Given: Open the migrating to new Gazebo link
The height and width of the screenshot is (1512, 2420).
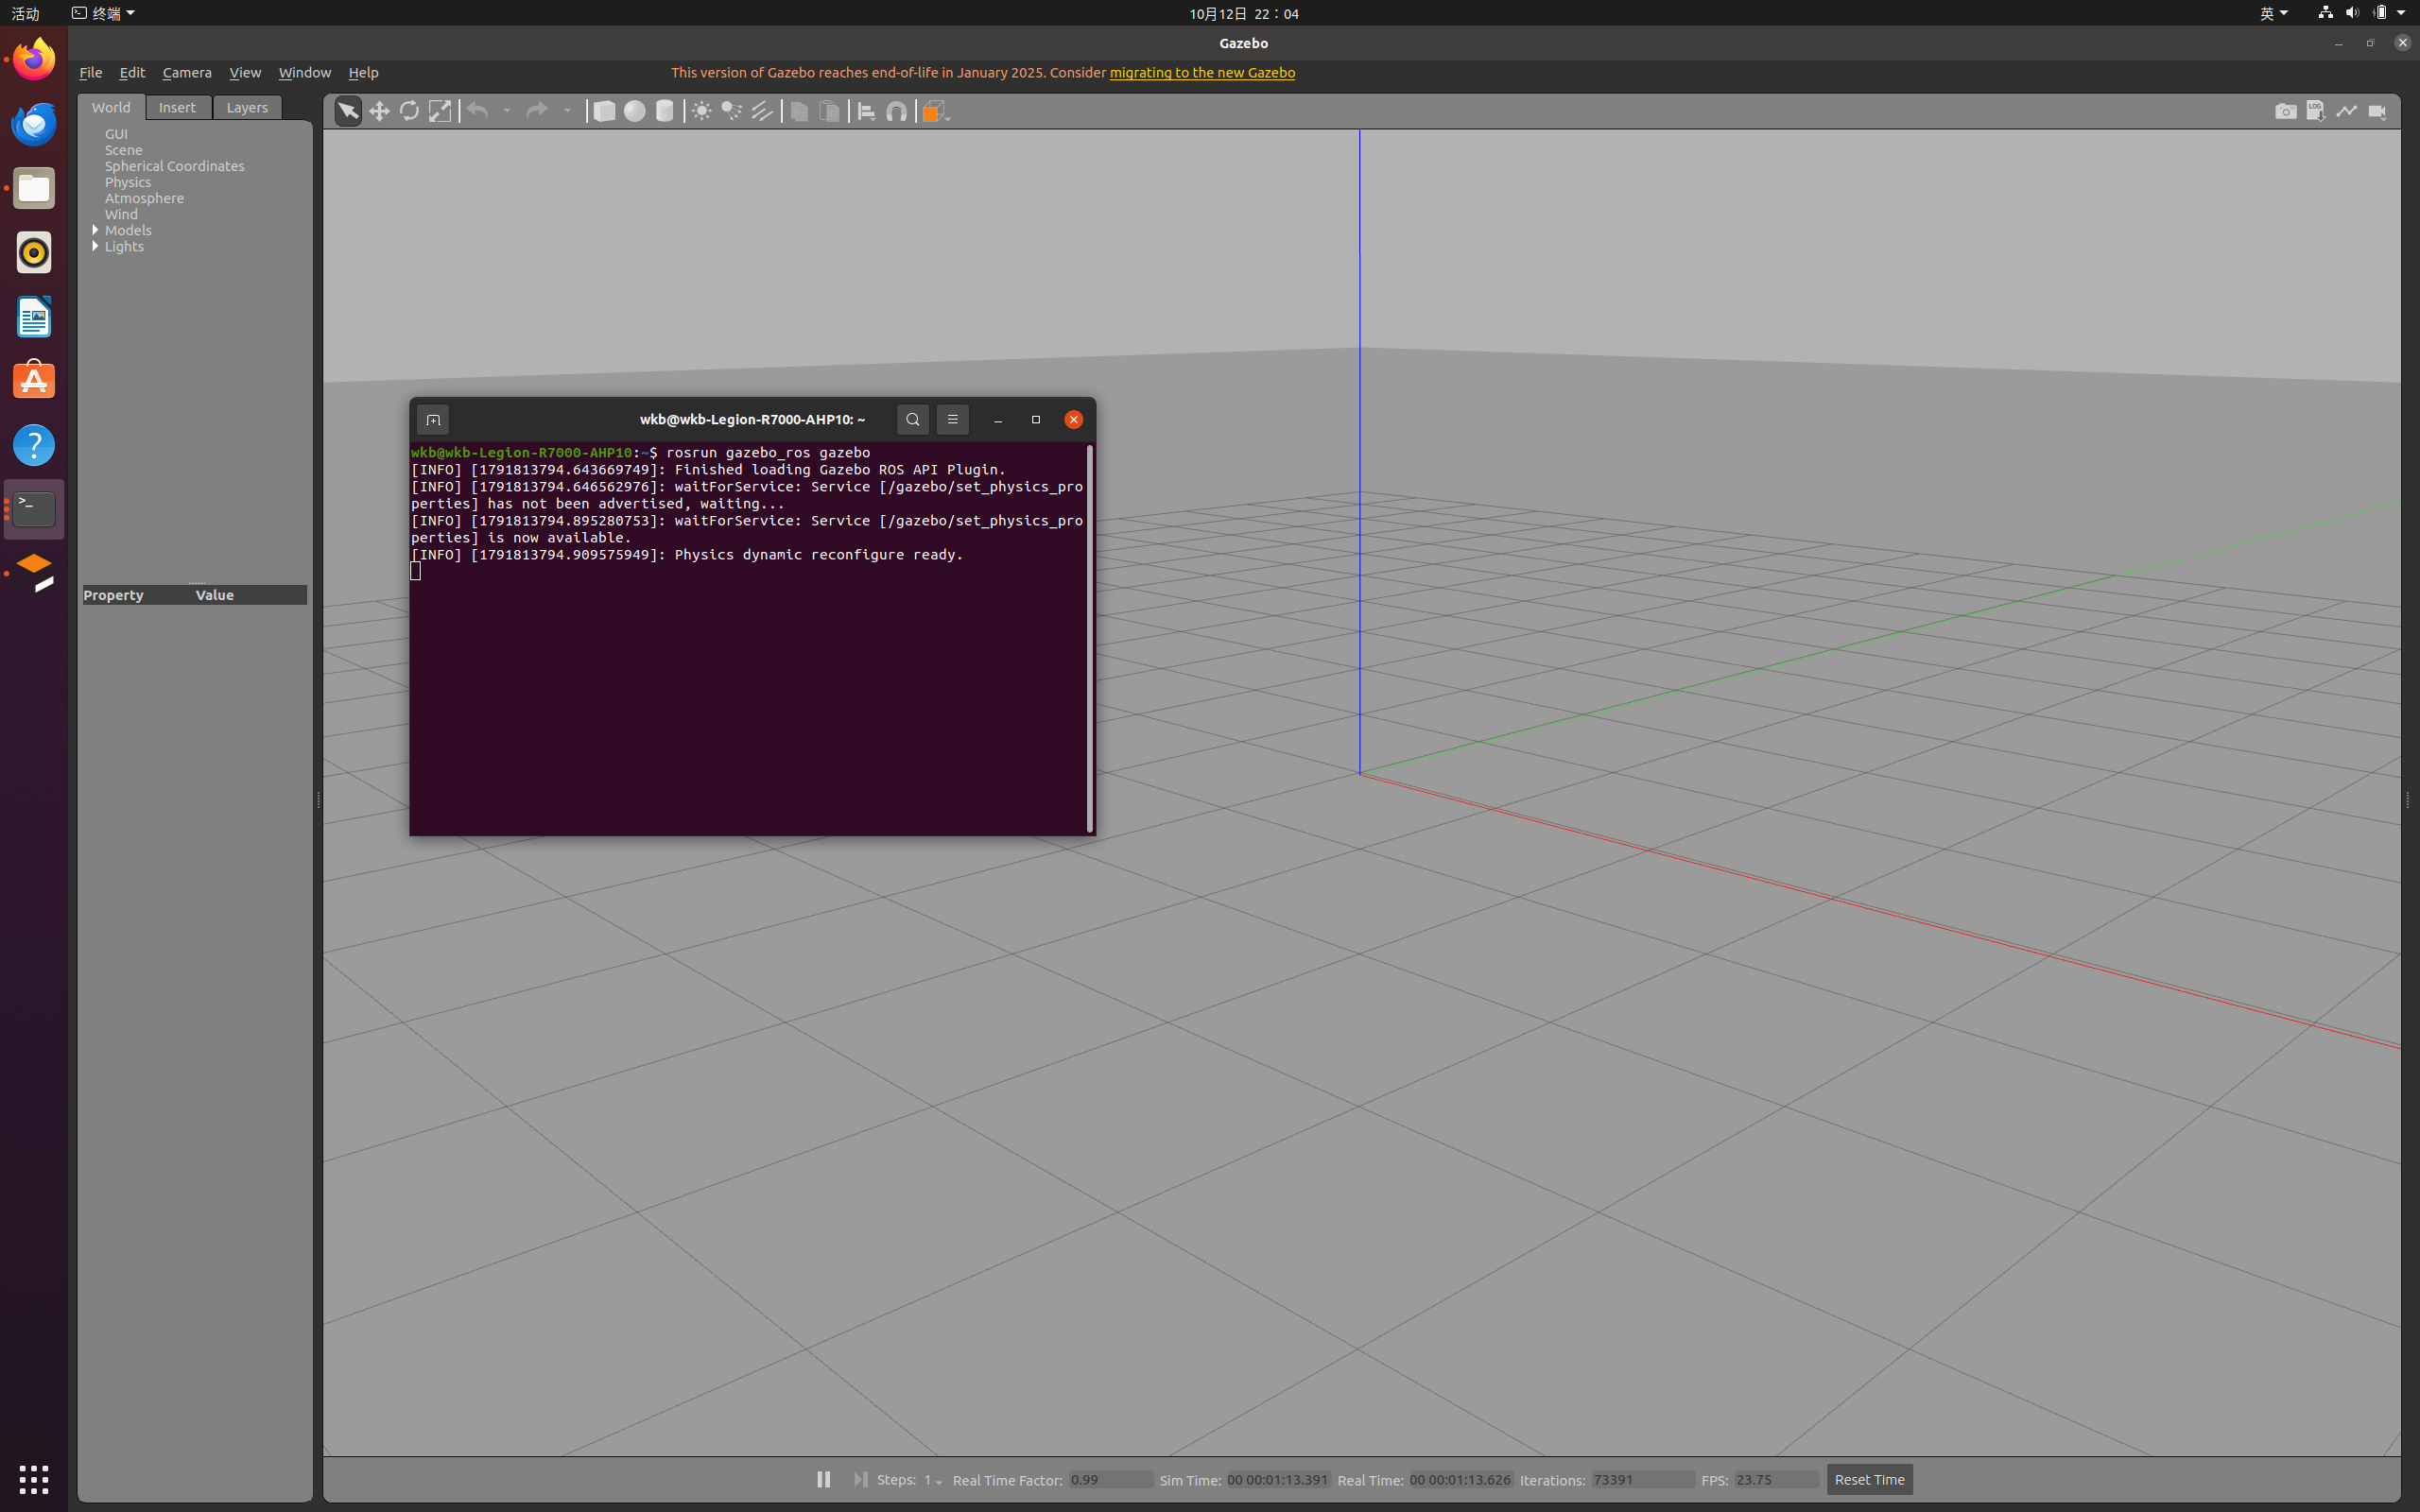Looking at the screenshot, I should (1202, 72).
